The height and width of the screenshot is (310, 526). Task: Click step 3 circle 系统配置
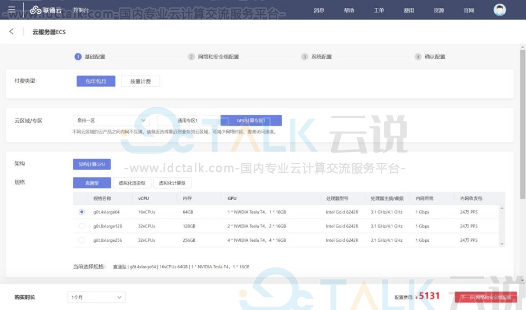pyautogui.click(x=305, y=57)
